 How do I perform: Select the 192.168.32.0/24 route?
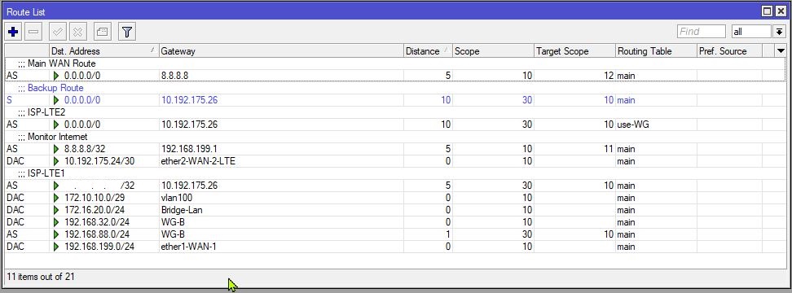click(x=395, y=222)
